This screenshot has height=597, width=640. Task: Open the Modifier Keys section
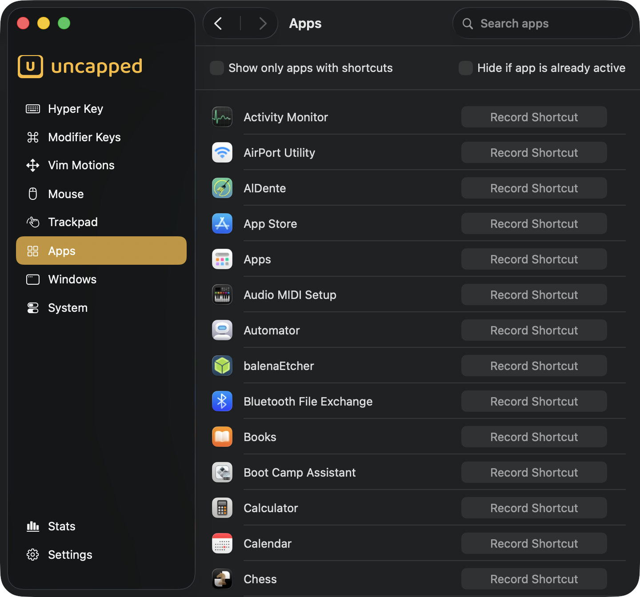tap(101, 137)
